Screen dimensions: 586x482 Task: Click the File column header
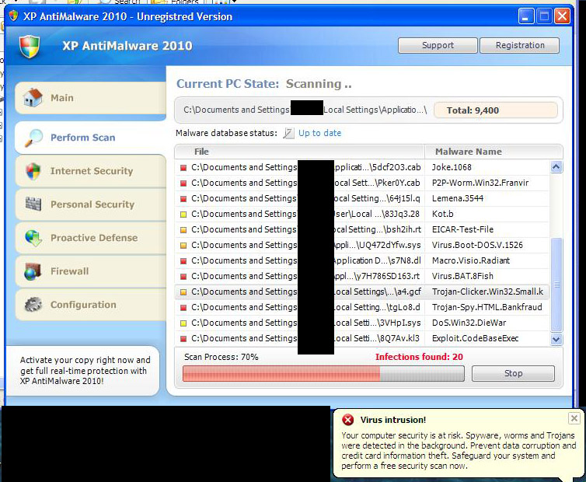tap(300, 152)
